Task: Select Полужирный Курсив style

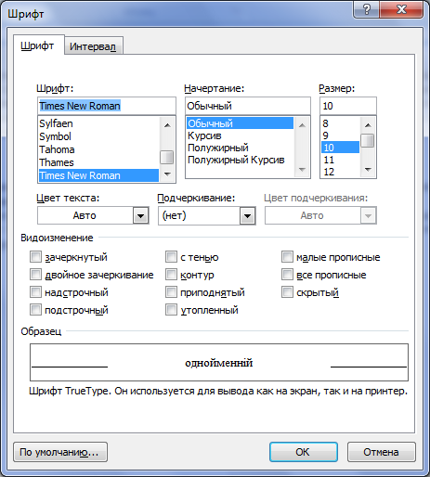Action: 240,160
